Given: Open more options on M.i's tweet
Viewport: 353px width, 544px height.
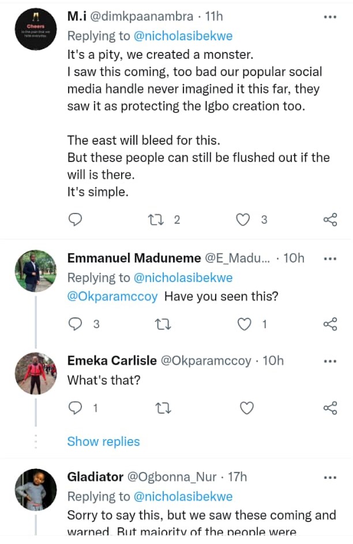Looking at the screenshot, I should (330, 17).
